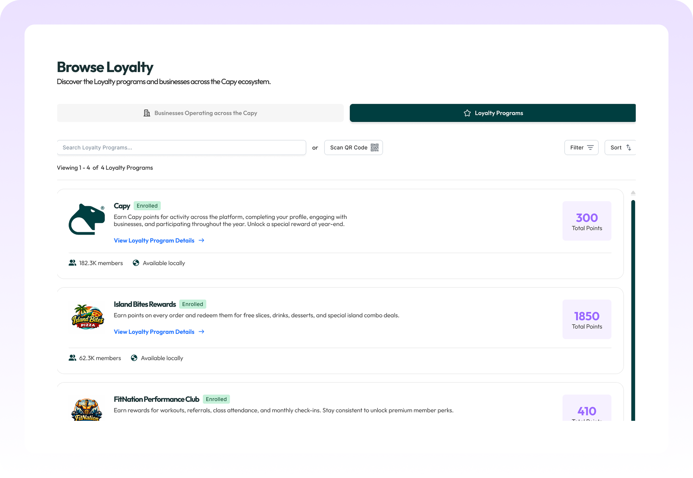The height and width of the screenshot is (478, 693).
Task: Click the sort arrows icon
Action: click(629, 147)
